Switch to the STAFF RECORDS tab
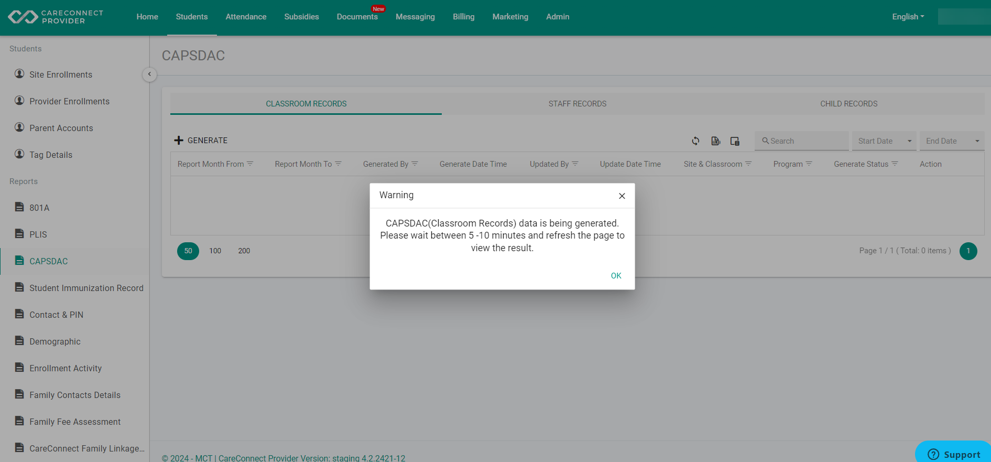The height and width of the screenshot is (462, 991). [x=578, y=104]
